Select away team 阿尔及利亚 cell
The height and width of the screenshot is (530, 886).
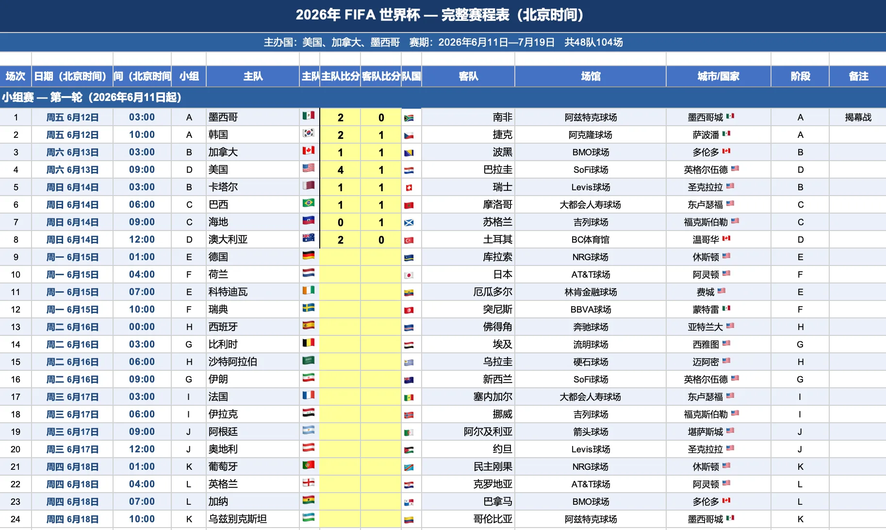pyautogui.click(x=468, y=431)
